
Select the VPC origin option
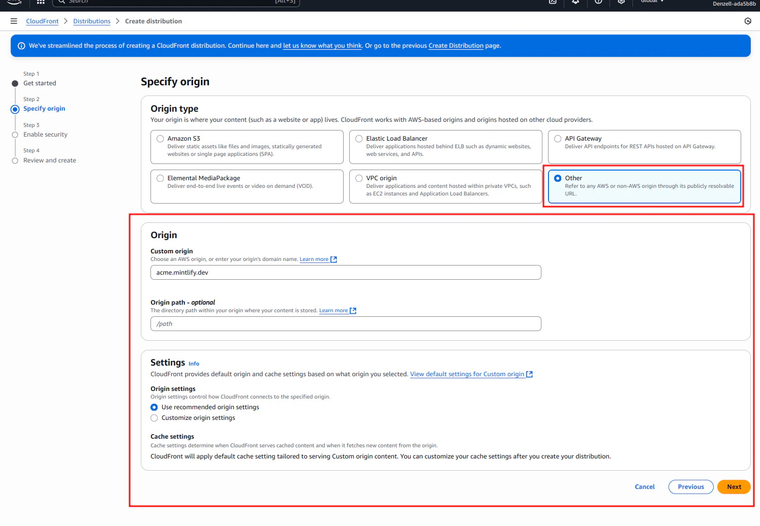359,178
